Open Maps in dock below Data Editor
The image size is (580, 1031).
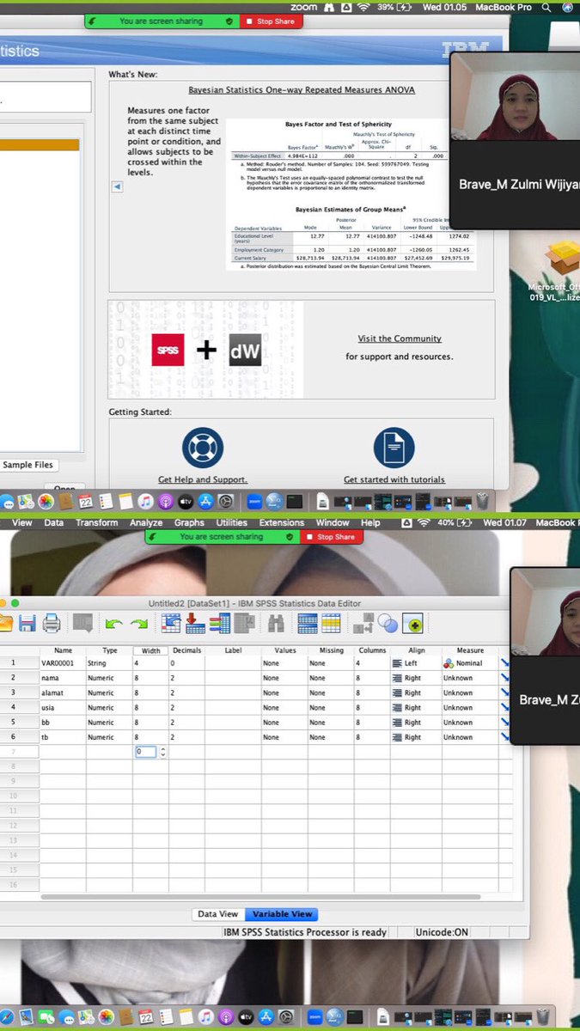point(86,1016)
